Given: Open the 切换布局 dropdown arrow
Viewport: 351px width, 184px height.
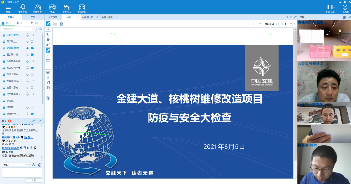Looking at the screenshot, I should coord(334,7).
